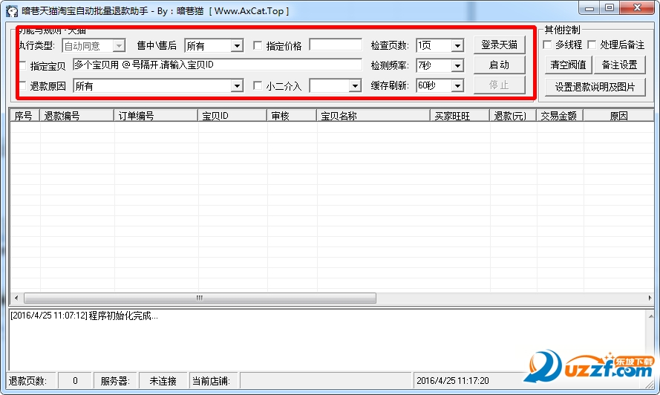Click the 宝贝ID column header

(232, 116)
